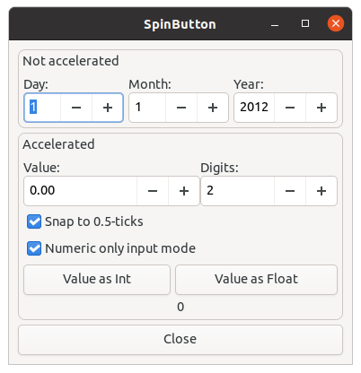The image size is (361, 373).
Task: Decrease the Year with the minus icon
Action: [x=290, y=108]
